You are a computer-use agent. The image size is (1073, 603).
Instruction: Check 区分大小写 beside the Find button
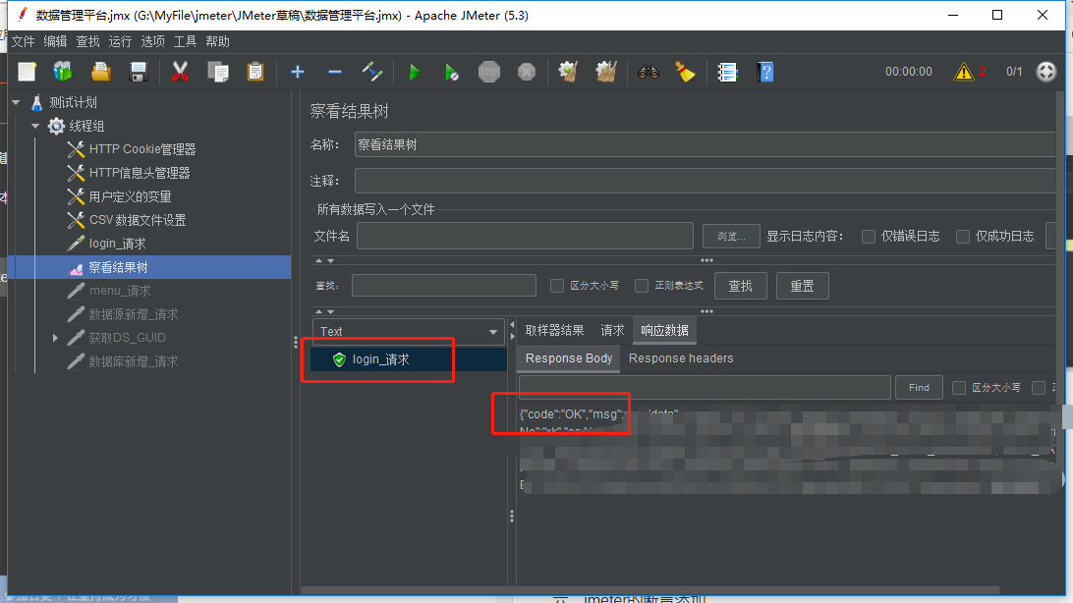959,388
